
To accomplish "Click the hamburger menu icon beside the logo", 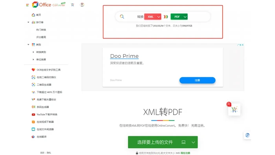I will tap(27, 5).
